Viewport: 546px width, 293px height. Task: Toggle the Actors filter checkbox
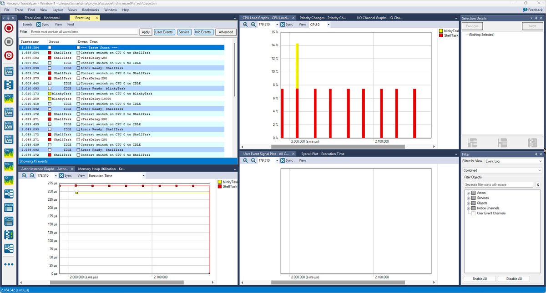coord(473,193)
